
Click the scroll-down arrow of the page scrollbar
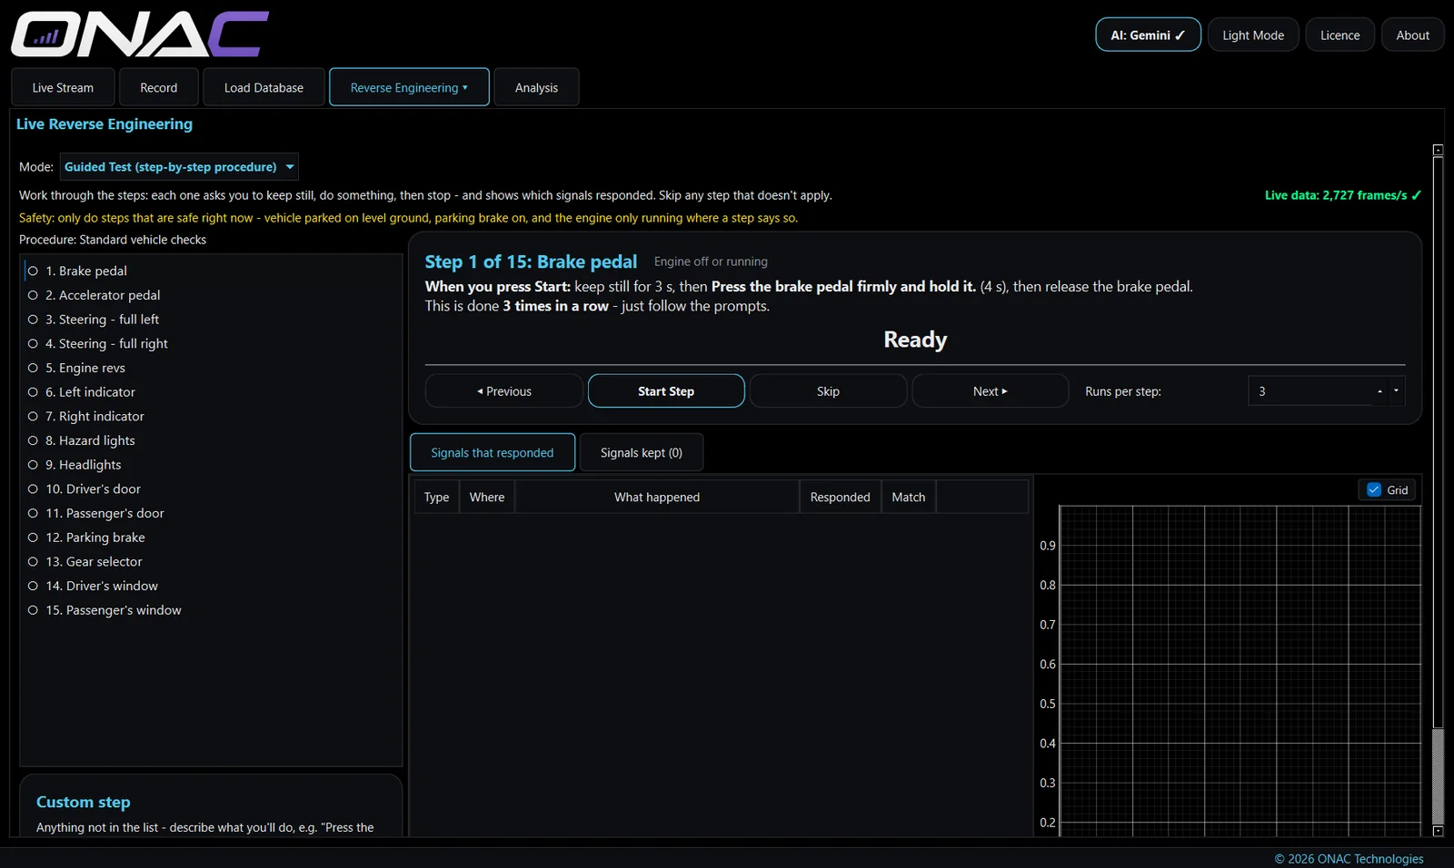click(x=1438, y=831)
